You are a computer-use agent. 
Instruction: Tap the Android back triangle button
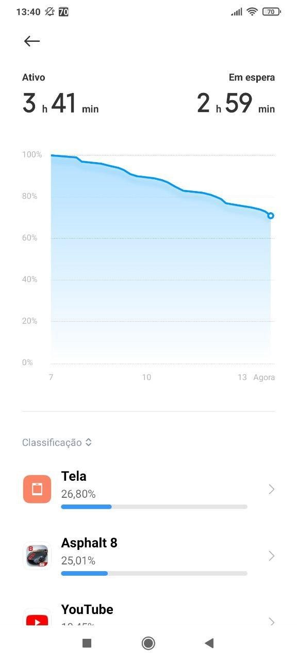209,643
